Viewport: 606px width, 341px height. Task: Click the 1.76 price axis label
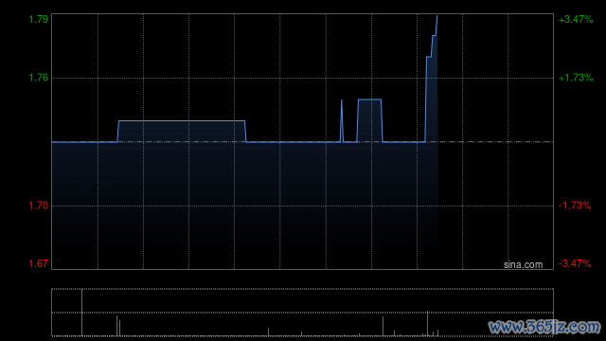39,78
